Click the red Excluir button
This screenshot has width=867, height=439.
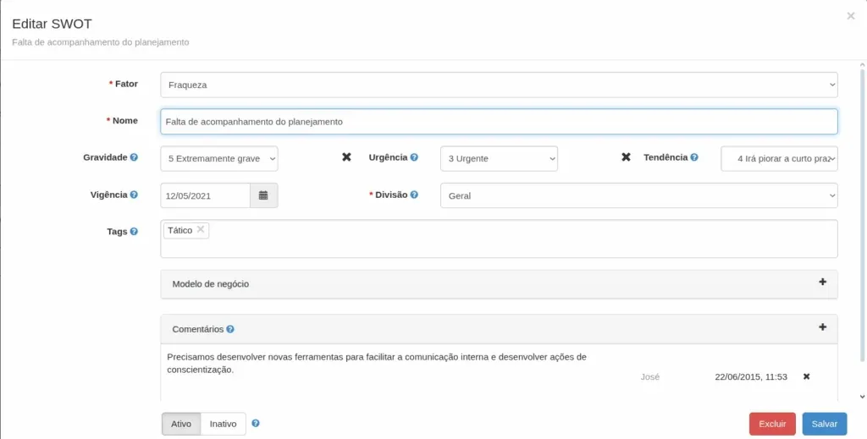coord(772,424)
